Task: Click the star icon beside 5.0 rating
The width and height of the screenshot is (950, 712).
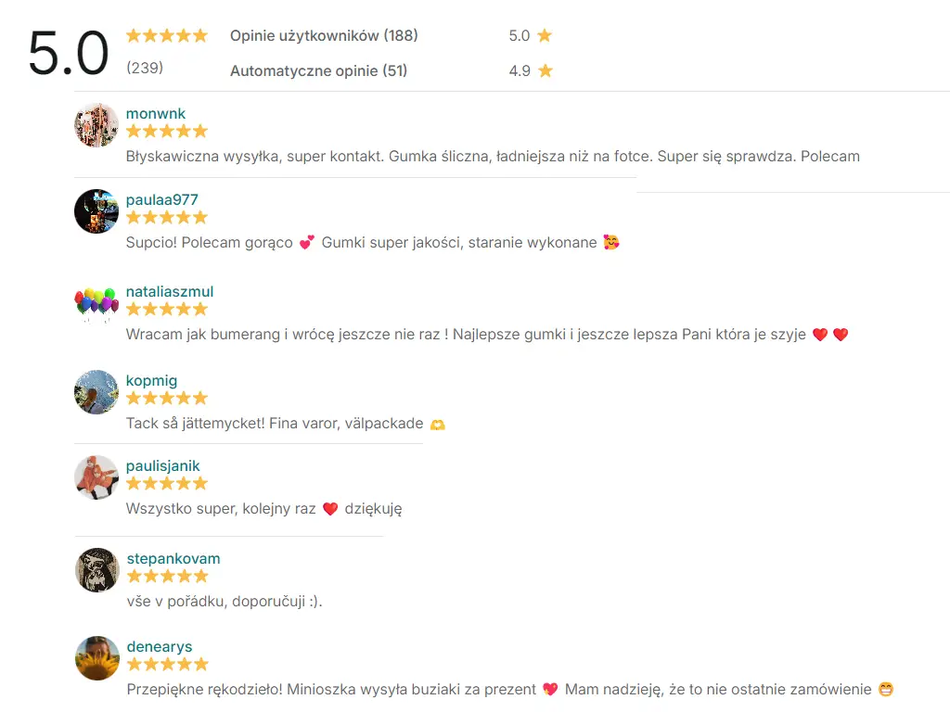Action: 545,36
